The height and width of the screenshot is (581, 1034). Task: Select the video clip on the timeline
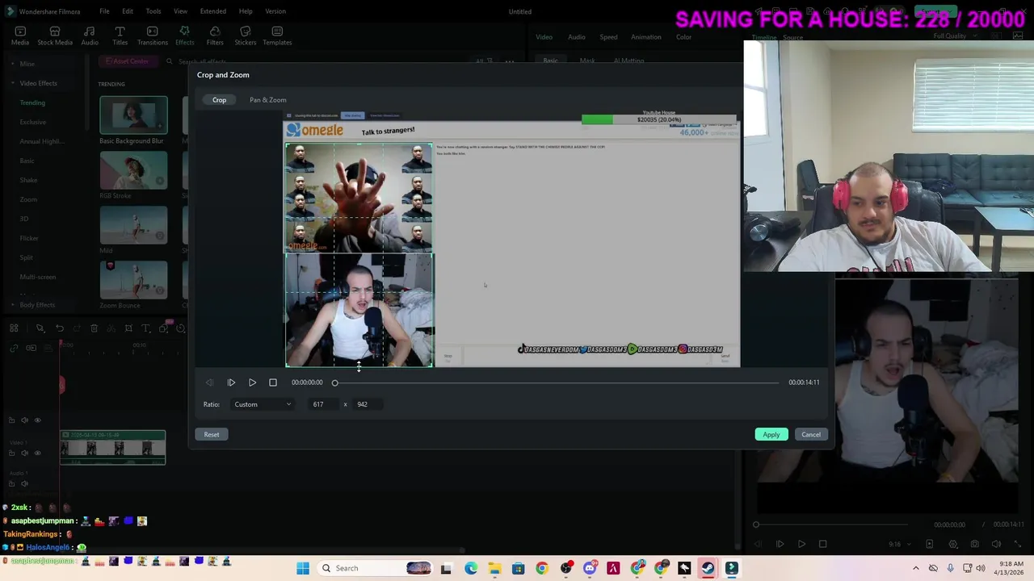pos(112,448)
